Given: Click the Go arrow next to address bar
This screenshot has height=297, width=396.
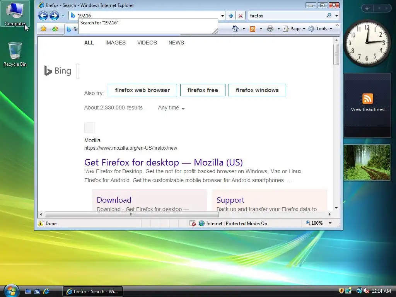Looking at the screenshot, I should (x=230, y=15).
